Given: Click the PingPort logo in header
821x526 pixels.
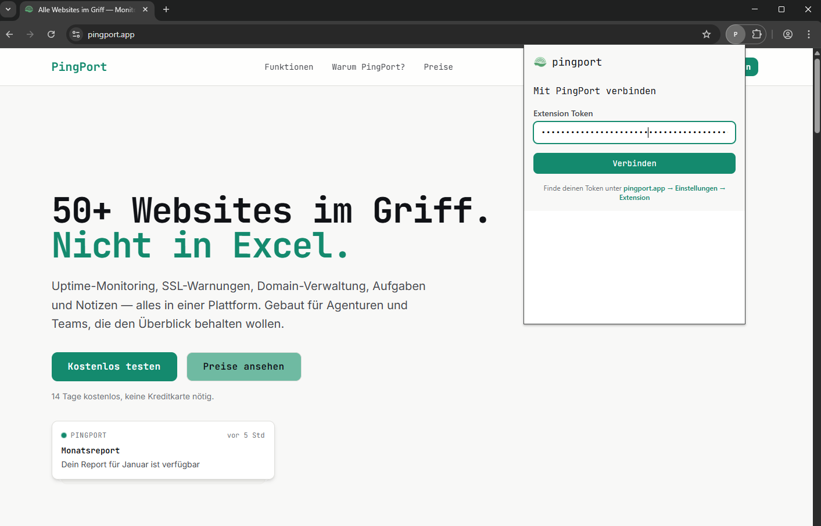Looking at the screenshot, I should tap(79, 67).
